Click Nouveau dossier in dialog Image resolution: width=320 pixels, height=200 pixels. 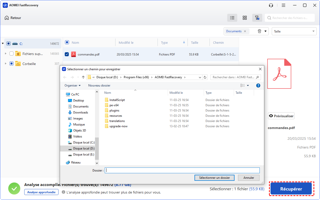point(99,85)
